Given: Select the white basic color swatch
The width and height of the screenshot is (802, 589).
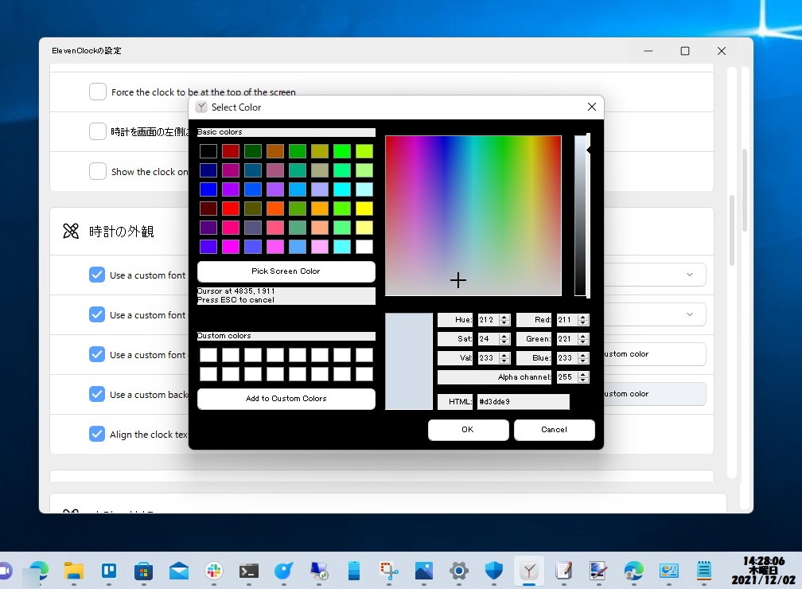Looking at the screenshot, I should (364, 247).
